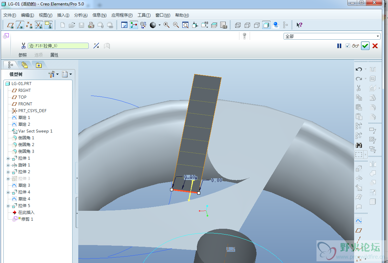Click the orient mode icon

[x=143, y=25]
